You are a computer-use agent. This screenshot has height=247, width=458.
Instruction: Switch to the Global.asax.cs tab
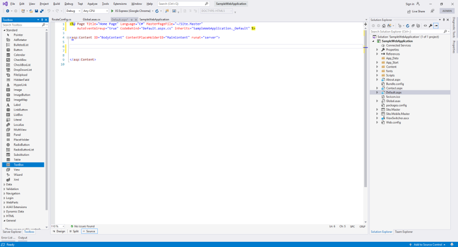click(91, 20)
